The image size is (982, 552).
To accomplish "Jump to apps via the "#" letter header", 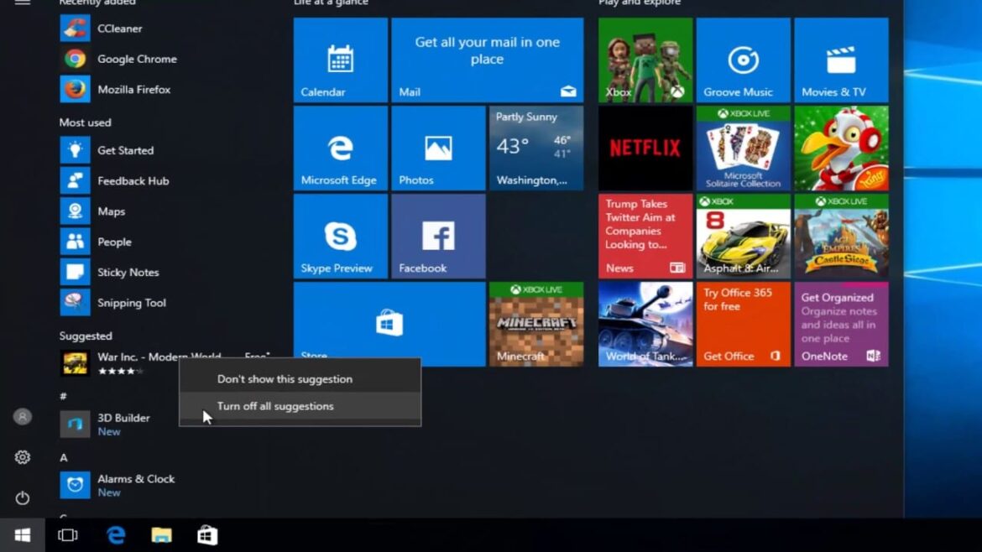I will click(63, 396).
